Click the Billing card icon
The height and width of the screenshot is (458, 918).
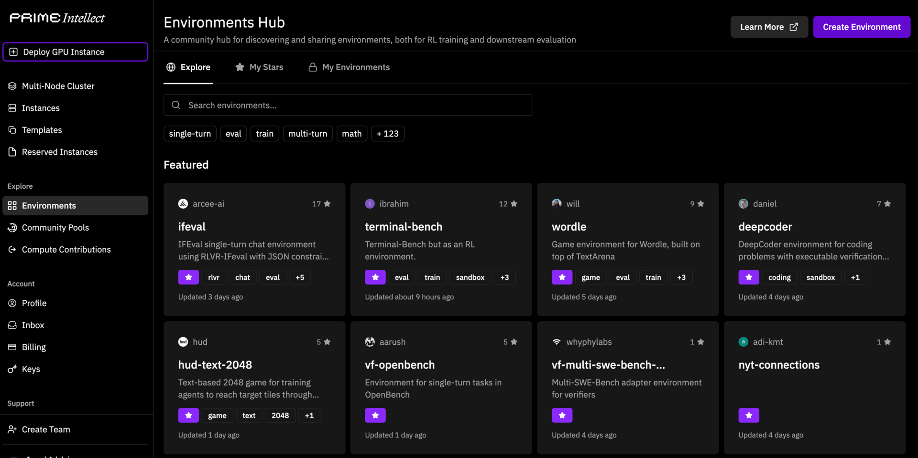point(12,347)
